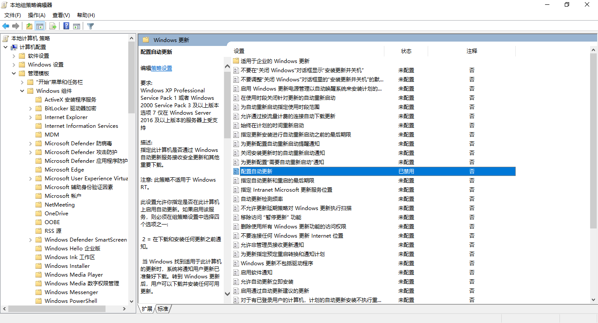Click the Back arrow toolbar icon
598x323 pixels.
pyautogui.click(x=6, y=26)
